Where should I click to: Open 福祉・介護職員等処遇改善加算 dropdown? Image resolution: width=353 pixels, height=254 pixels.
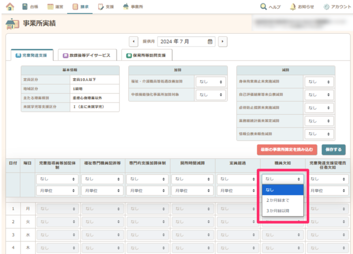coord(211,82)
